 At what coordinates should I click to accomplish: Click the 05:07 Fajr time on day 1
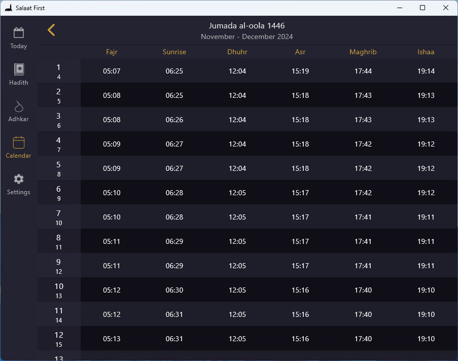point(112,71)
